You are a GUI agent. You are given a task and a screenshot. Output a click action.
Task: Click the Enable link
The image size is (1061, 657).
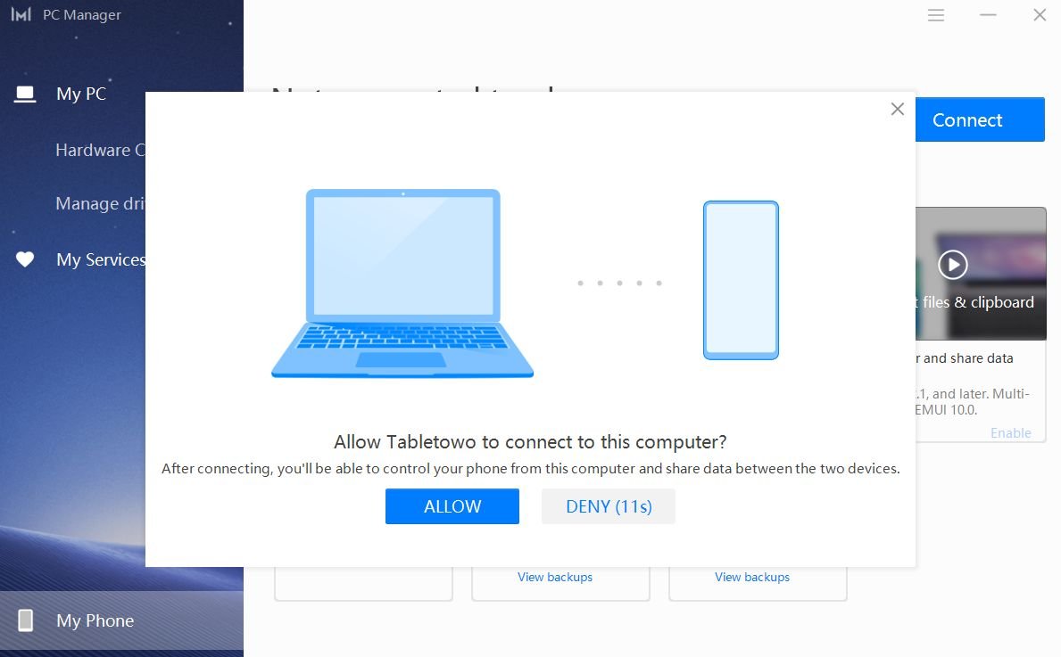[1011, 432]
